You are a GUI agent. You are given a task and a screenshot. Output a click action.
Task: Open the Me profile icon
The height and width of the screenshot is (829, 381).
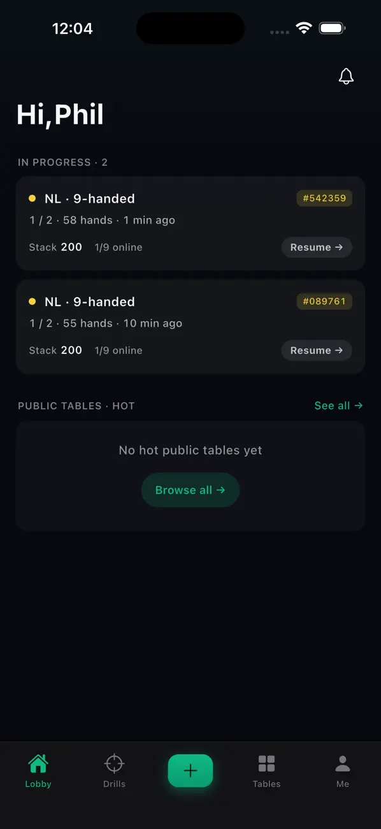pos(343,763)
